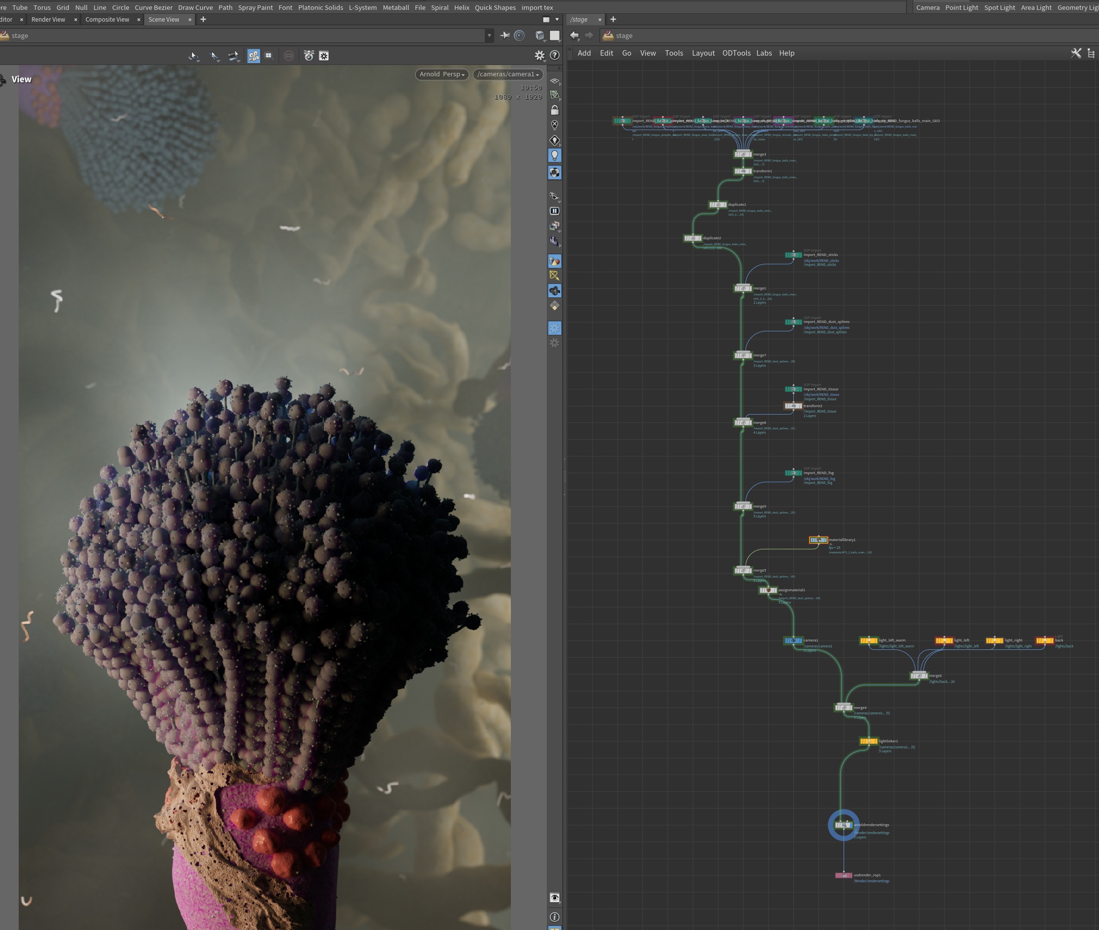Open the Add menu in network editor
1099x930 pixels.
[584, 53]
